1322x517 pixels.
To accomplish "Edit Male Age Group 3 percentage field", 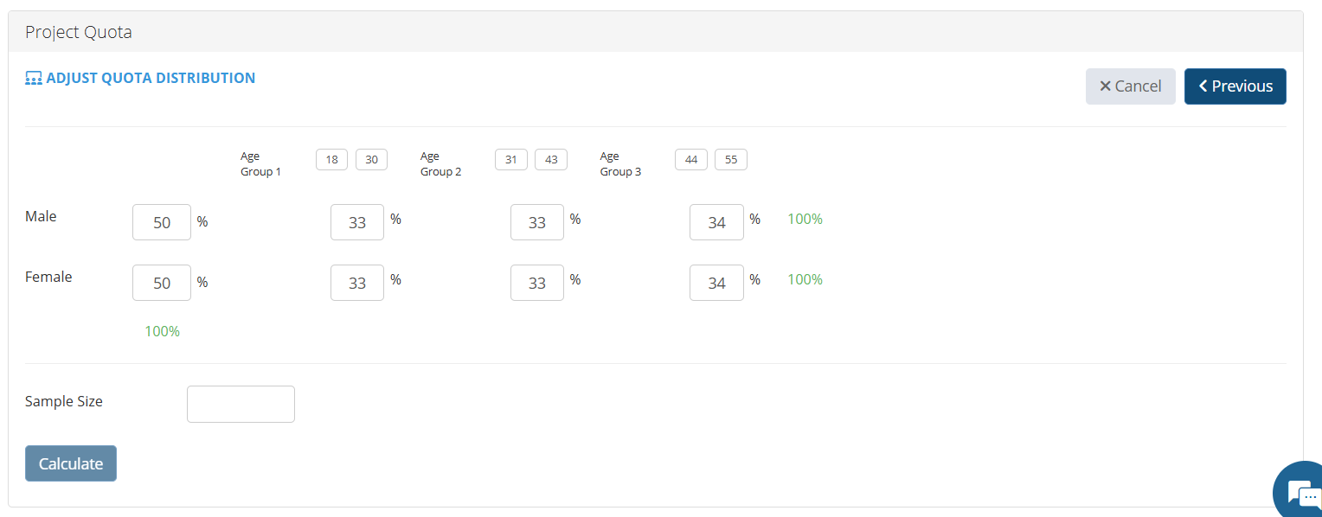I will [x=716, y=222].
